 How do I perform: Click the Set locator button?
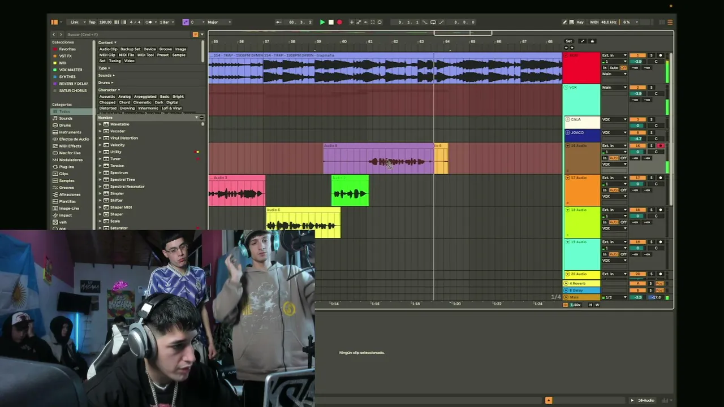569,41
